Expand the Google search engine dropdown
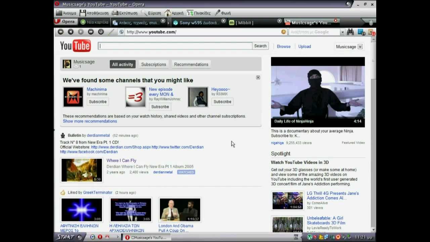 pyautogui.click(x=342, y=32)
